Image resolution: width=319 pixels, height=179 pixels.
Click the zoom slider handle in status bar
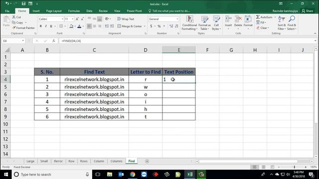pos(295,167)
